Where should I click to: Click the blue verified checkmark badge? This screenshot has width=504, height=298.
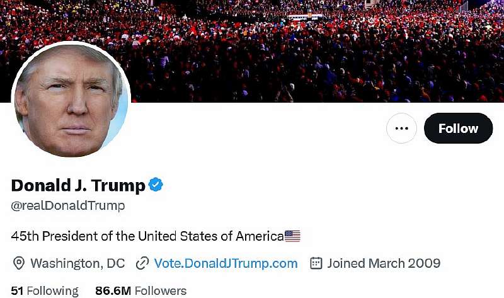pos(156,185)
